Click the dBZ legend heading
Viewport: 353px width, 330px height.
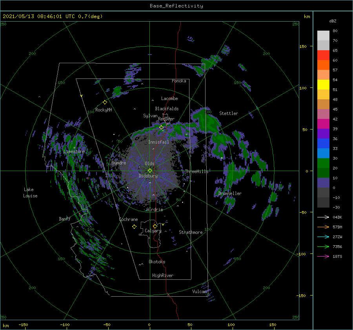point(333,21)
